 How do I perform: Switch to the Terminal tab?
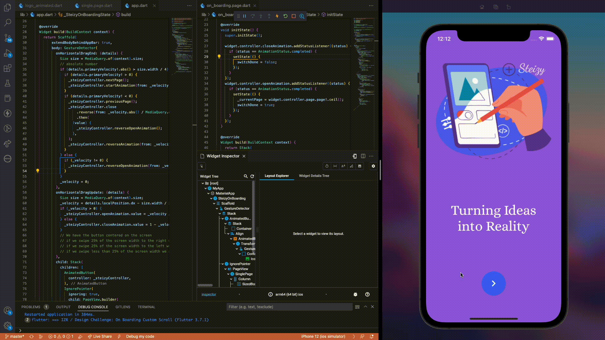tap(146, 307)
